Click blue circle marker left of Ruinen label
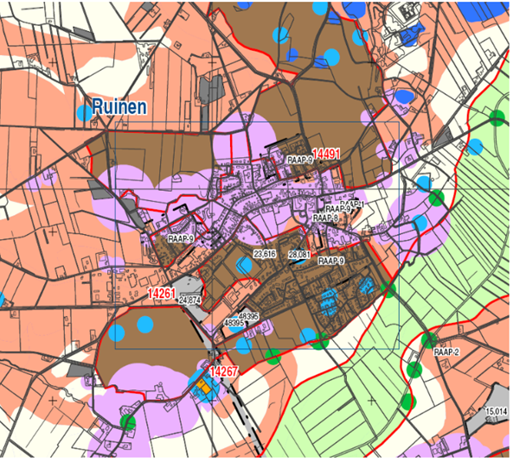The height and width of the screenshot is (462, 513). coord(85,113)
